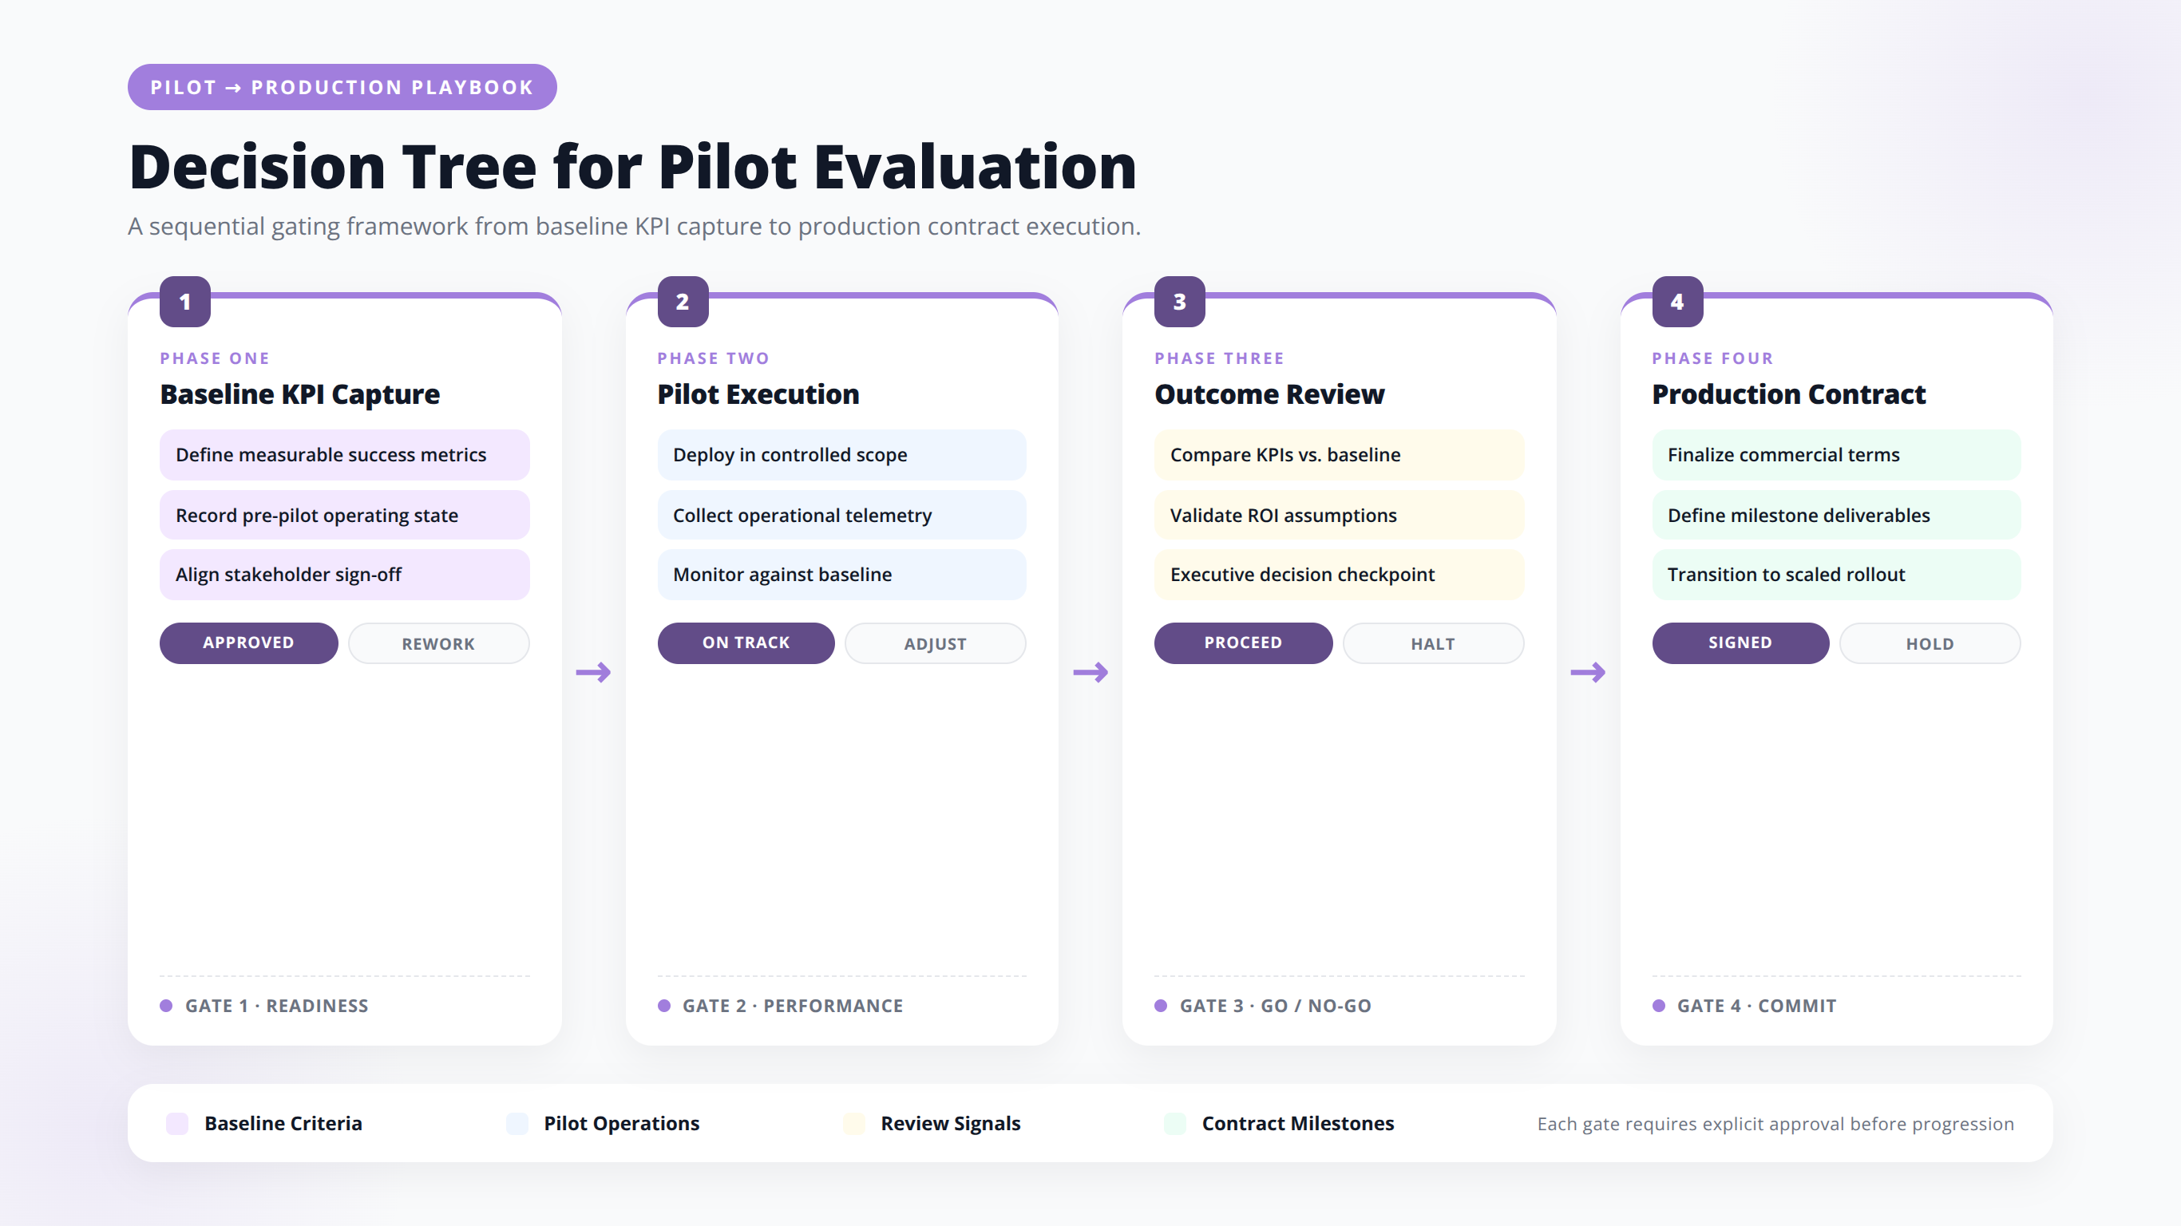The height and width of the screenshot is (1226, 2181).
Task: Select 'Define milestone deliverables' item
Action: tap(1836, 515)
